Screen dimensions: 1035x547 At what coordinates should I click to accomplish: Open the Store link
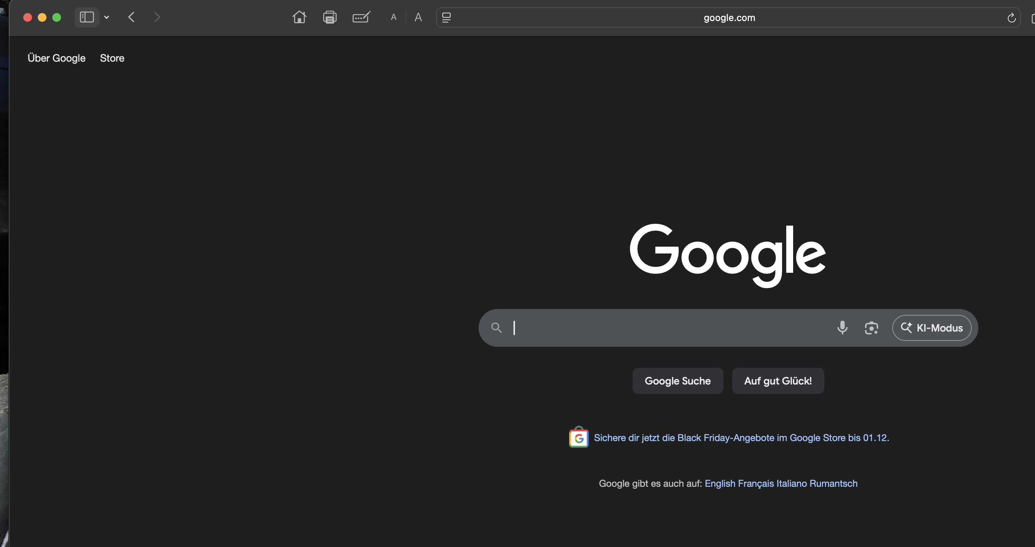pos(112,58)
